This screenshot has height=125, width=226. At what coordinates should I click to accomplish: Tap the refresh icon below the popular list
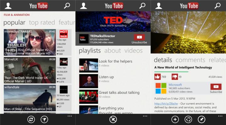click(x=30, y=119)
